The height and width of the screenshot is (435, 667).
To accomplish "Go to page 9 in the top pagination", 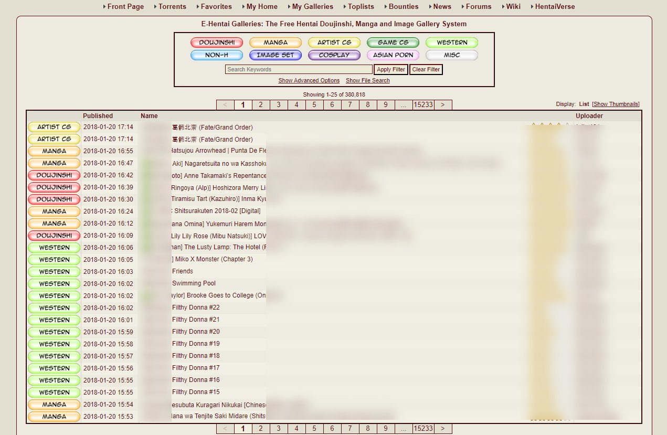I will 386,104.
